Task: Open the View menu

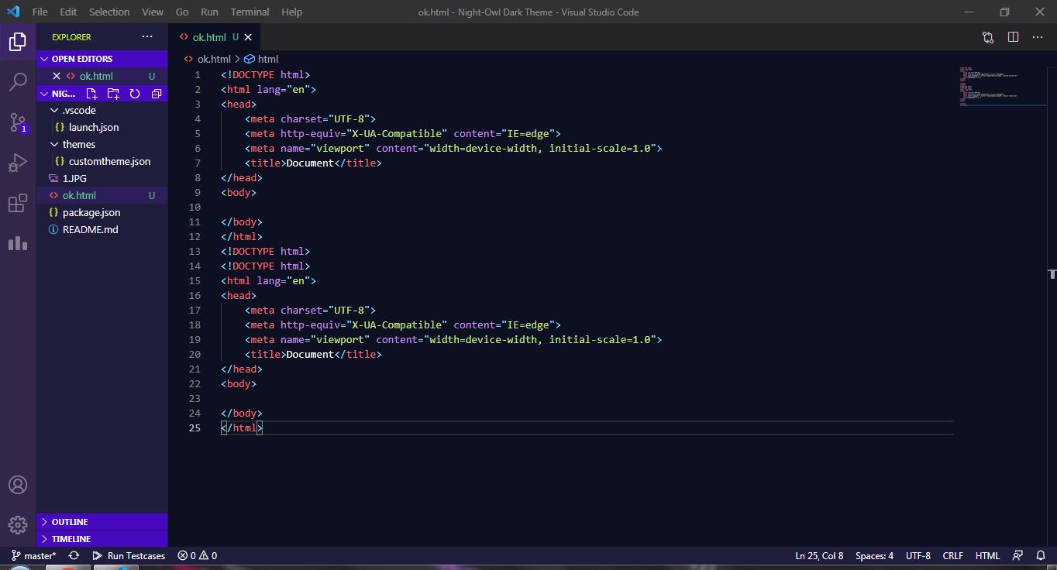Action: coord(153,12)
